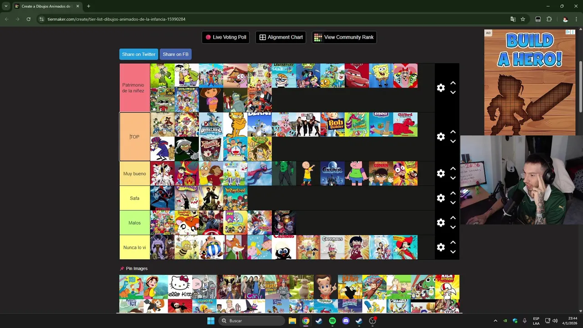Open the Live Voting Poll
The width and height of the screenshot is (583, 328).
click(225, 37)
